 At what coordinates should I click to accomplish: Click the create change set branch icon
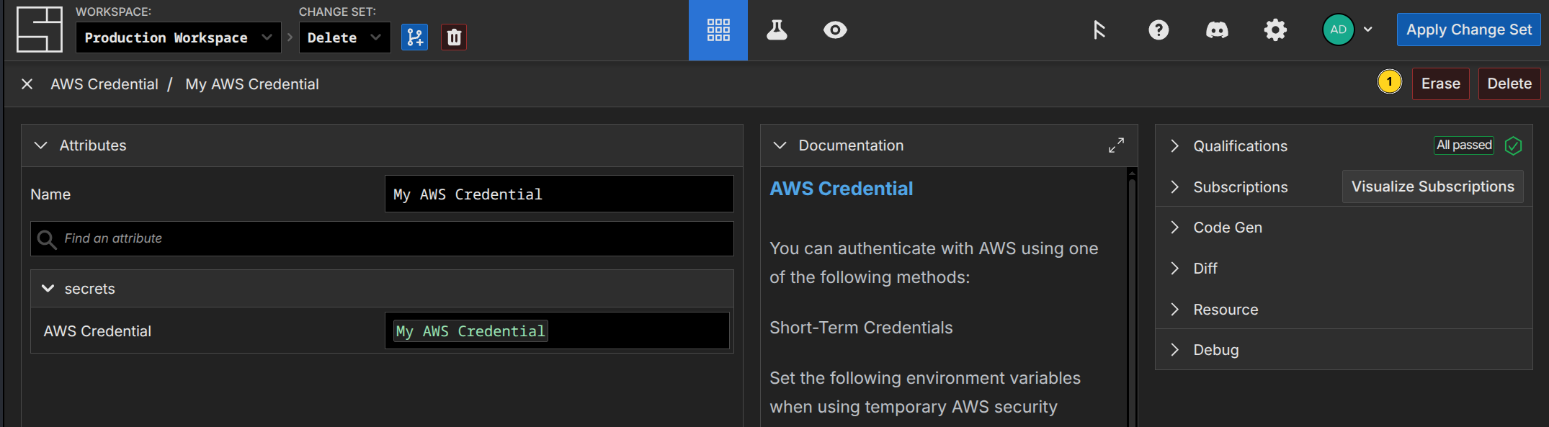point(414,37)
